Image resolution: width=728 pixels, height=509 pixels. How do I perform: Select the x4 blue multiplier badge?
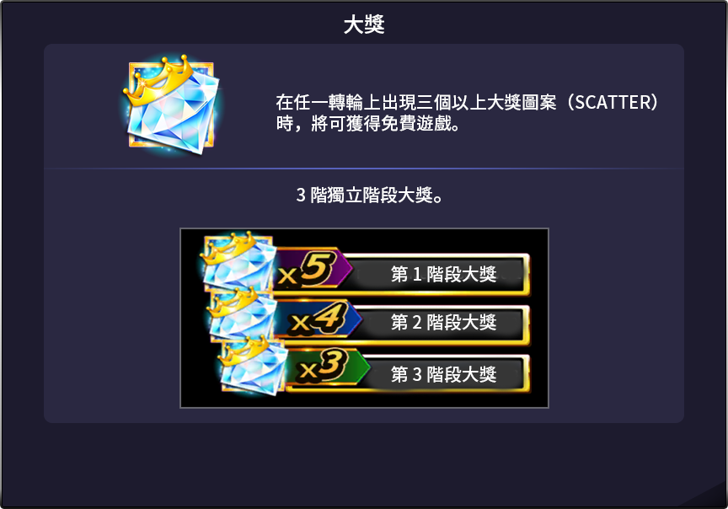pos(318,319)
